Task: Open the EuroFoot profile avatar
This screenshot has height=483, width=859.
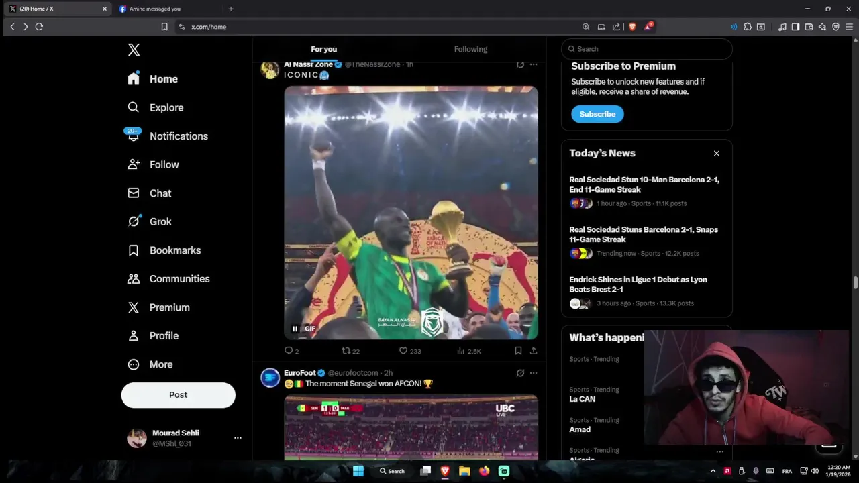Action: [x=270, y=378]
